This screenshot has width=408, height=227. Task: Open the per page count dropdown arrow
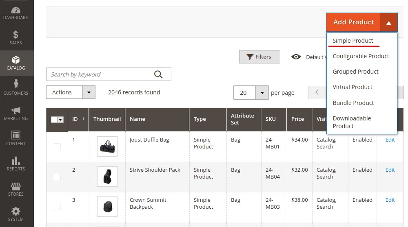(x=262, y=93)
